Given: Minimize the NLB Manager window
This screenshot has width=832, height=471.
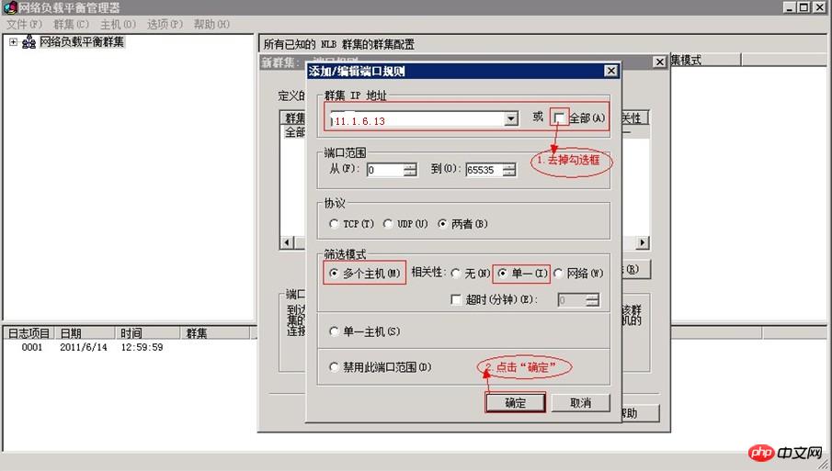Looking at the screenshot, I should [790, 7].
